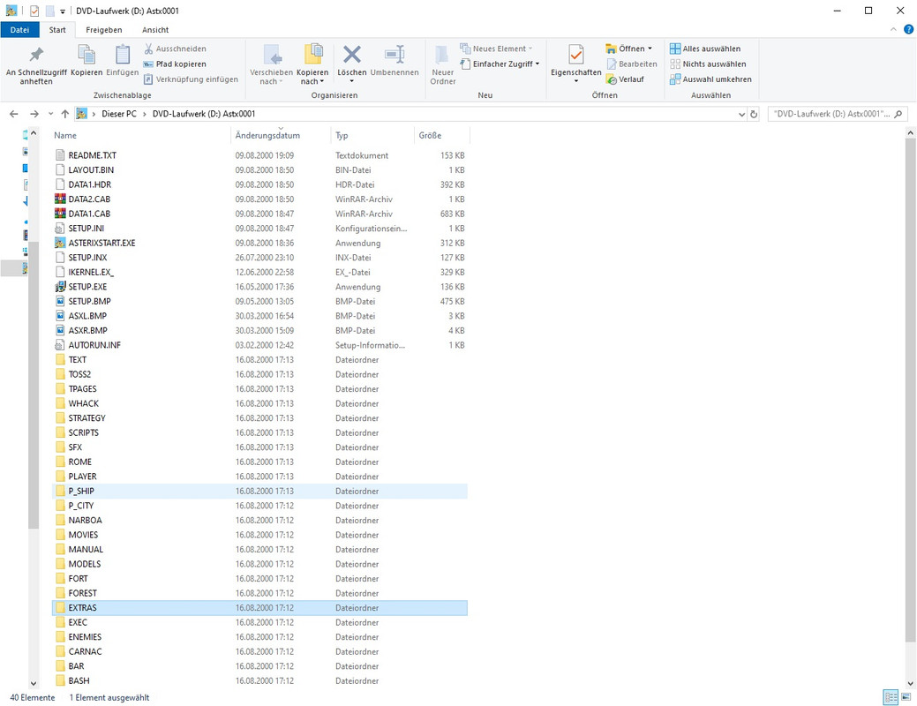Click Alles auswählen

point(705,49)
